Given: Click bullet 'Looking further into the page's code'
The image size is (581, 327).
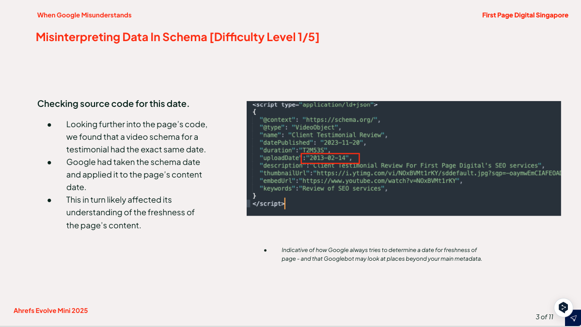Looking at the screenshot, I should point(137,137).
